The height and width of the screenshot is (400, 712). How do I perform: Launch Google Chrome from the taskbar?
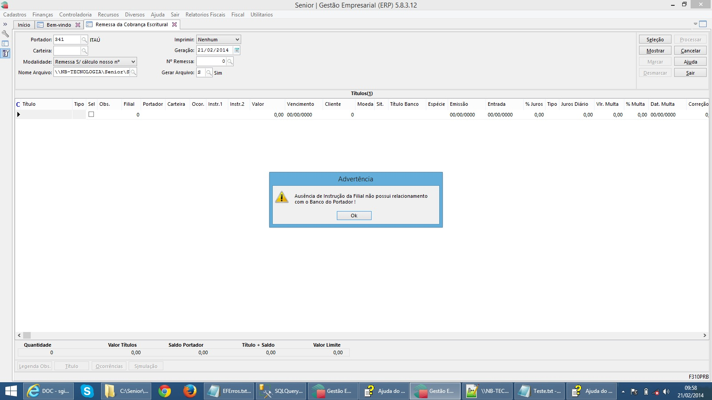click(x=165, y=391)
